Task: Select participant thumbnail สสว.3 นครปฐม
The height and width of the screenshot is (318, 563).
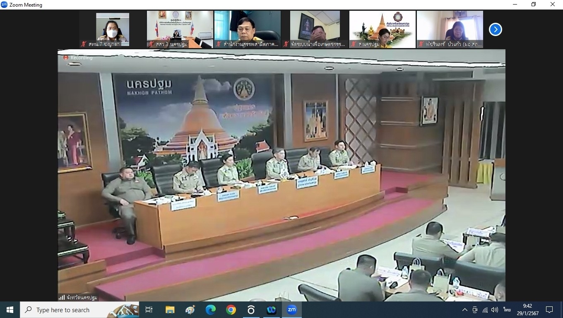Action: point(180,29)
